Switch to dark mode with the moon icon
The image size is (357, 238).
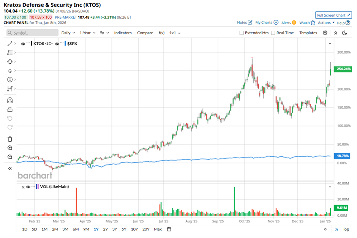click(x=345, y=33)
